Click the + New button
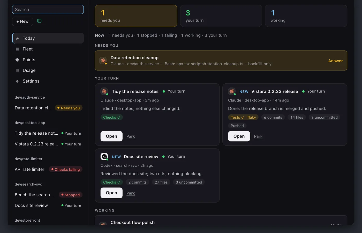The image size is (362, 233). coord(22,21)
